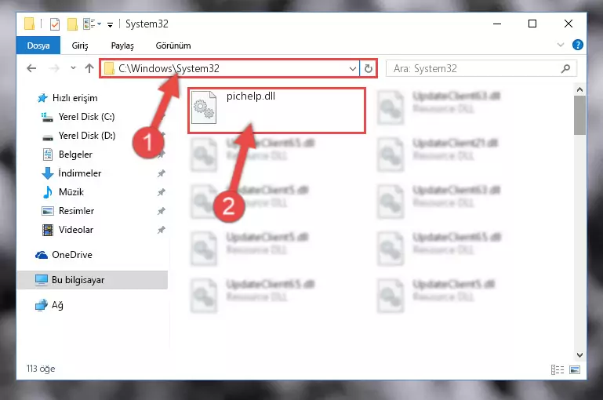
Task: Select the pichelp.dll file icon
Action: click(x=204, y=107)
